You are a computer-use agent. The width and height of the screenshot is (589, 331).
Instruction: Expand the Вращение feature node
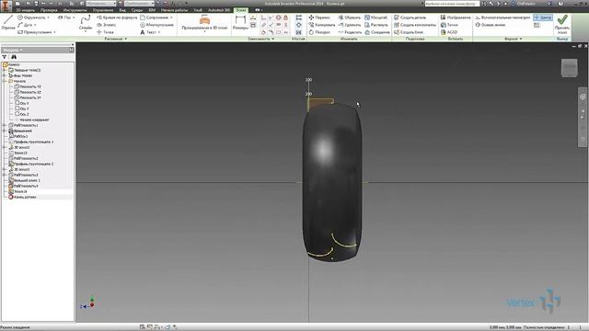(5, 131)
